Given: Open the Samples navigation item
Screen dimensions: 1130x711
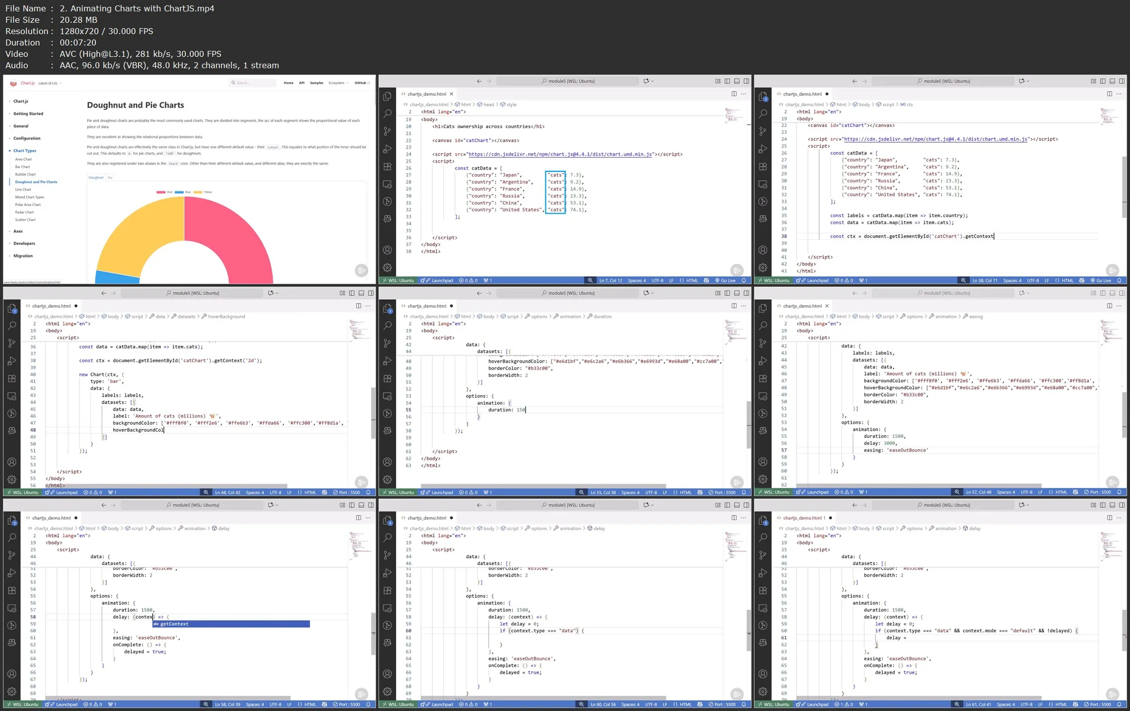Looking at the screenshot, I should (x=316, y=83).
